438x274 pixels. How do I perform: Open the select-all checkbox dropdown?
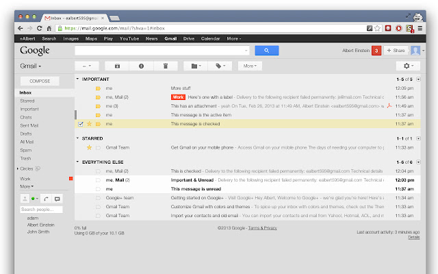coord(87,66)
